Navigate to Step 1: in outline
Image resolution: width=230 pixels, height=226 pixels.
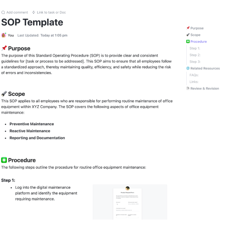click(x=195, y=48)
